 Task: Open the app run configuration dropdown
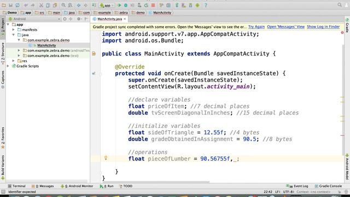107,5
